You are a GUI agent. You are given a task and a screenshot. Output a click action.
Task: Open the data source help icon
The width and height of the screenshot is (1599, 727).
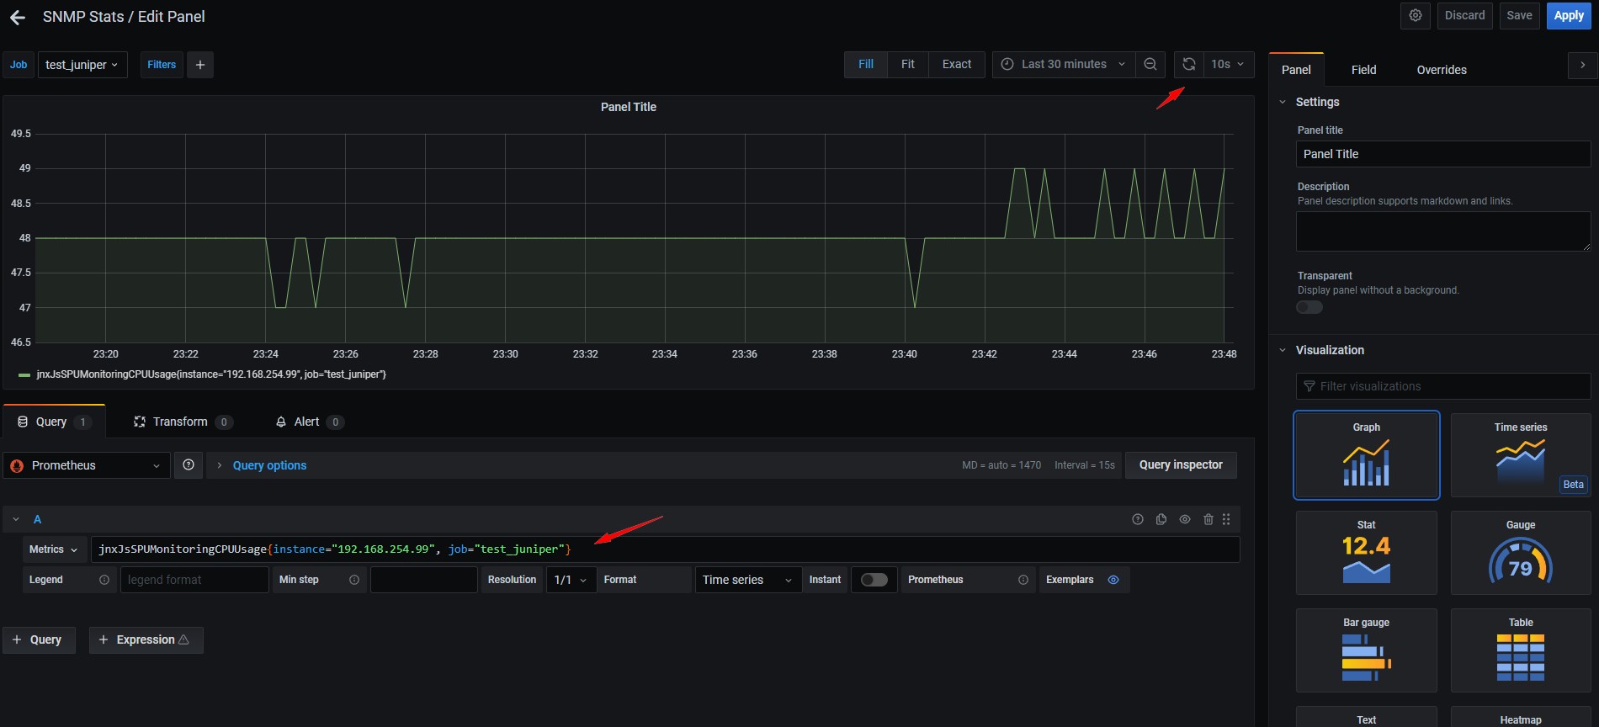tap(189, 465)
